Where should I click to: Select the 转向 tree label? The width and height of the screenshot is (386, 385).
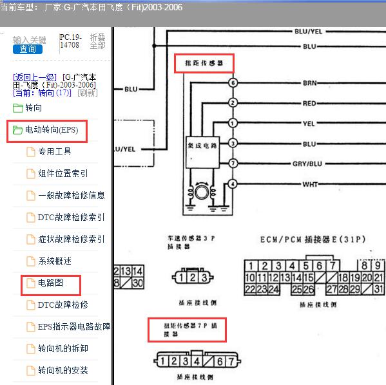pyautogui.click(x=34, y=108)
